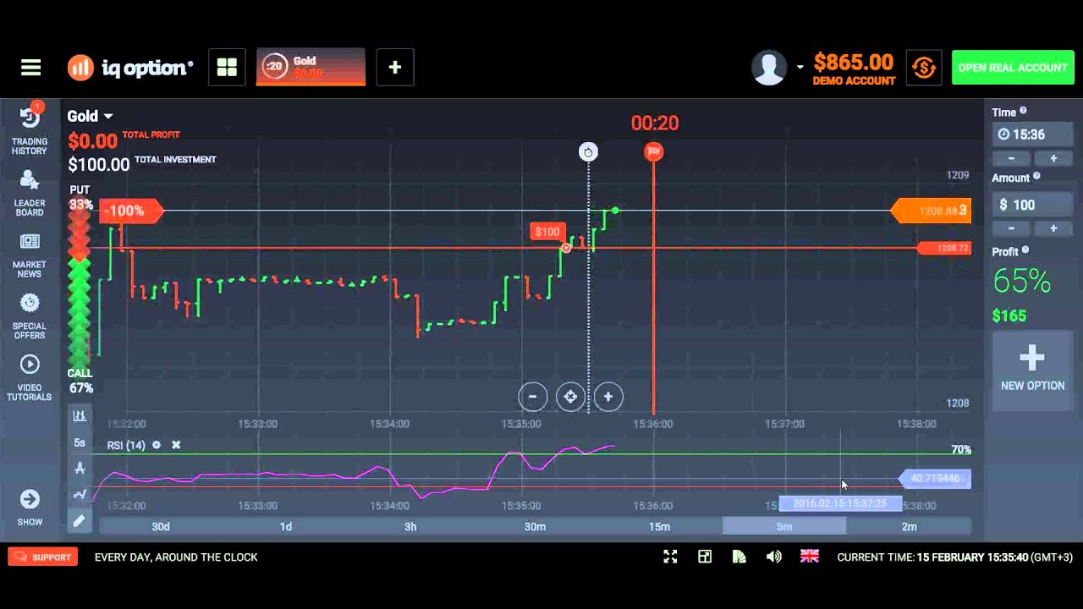Select the pencil edit tool

(x=80, y=521)
